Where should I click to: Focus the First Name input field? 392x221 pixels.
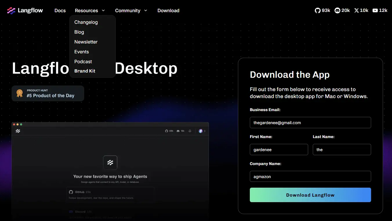[279, 149]
